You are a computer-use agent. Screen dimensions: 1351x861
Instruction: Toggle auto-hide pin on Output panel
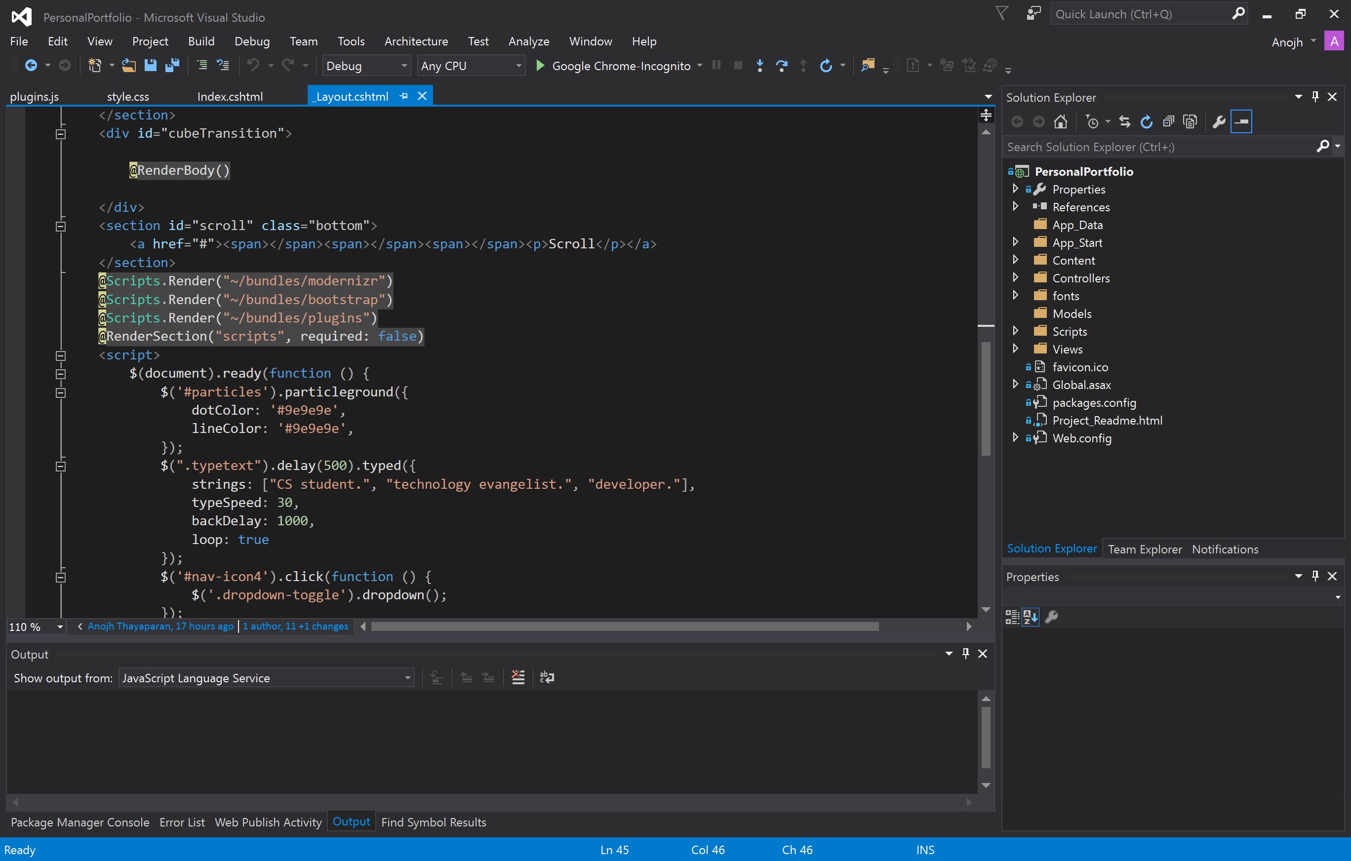(965, 654)
